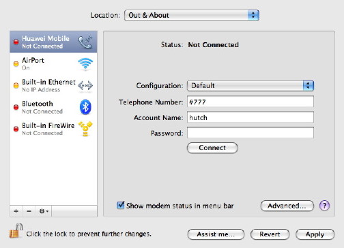
Task: Click red status dot beside Huawei Mobile
Action: point(16,42)
